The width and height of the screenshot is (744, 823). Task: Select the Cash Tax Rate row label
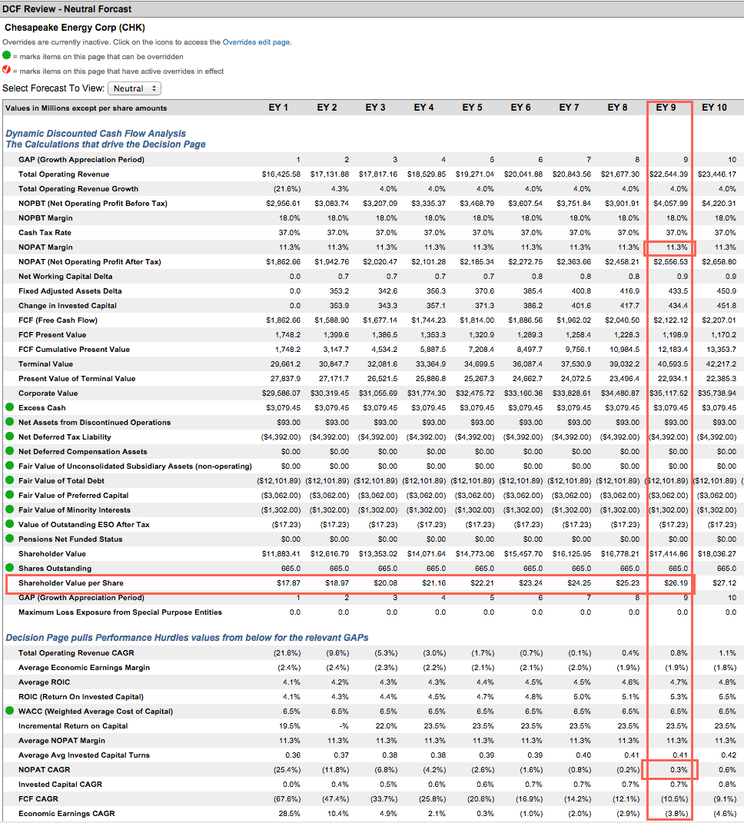coord(45,233)
